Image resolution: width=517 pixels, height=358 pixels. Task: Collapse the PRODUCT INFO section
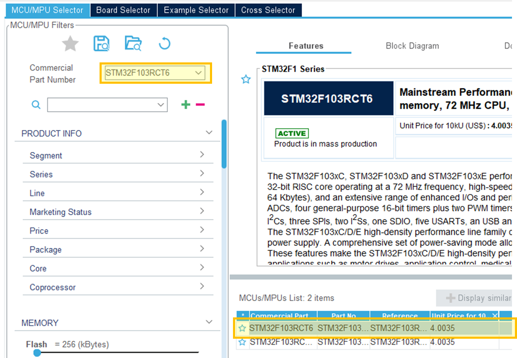[x=209, y=133]
